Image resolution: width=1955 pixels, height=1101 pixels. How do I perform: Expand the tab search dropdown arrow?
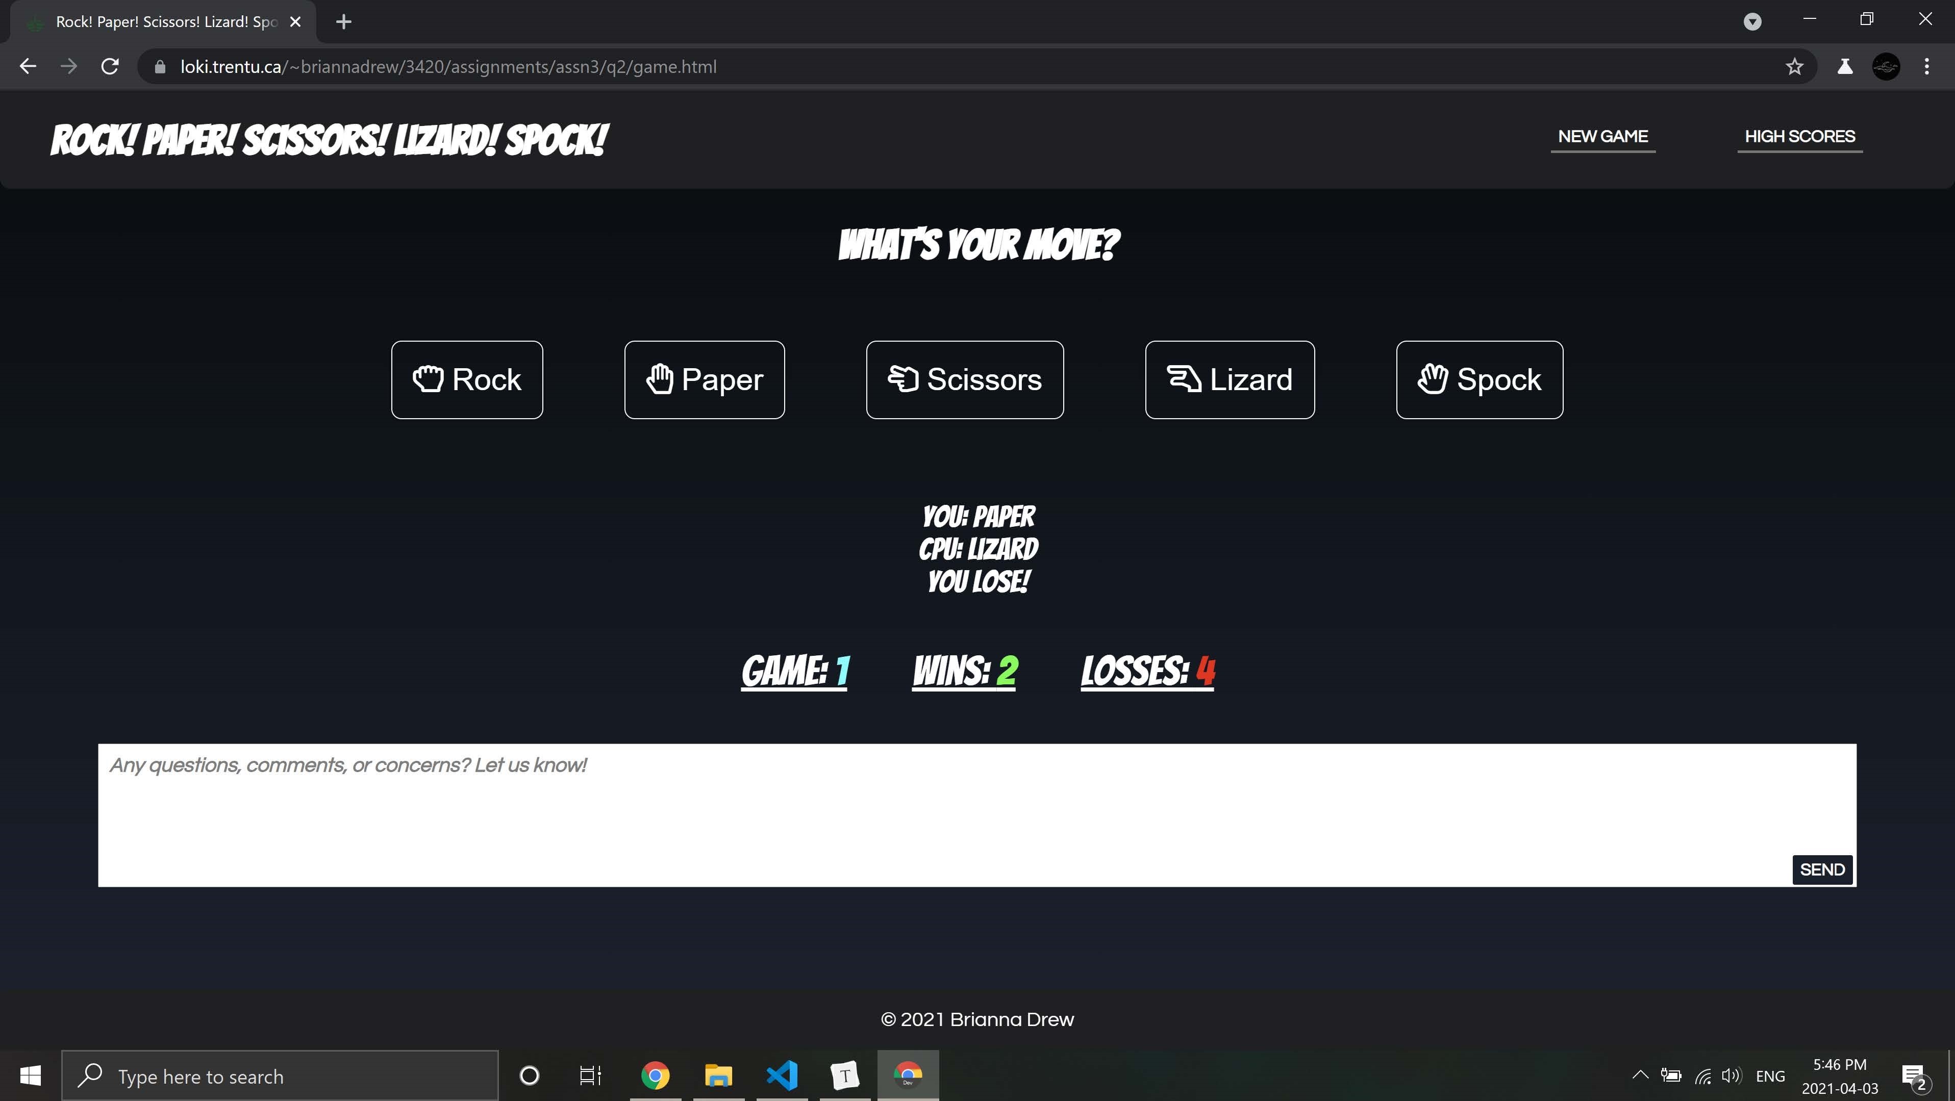point(1751,22)
